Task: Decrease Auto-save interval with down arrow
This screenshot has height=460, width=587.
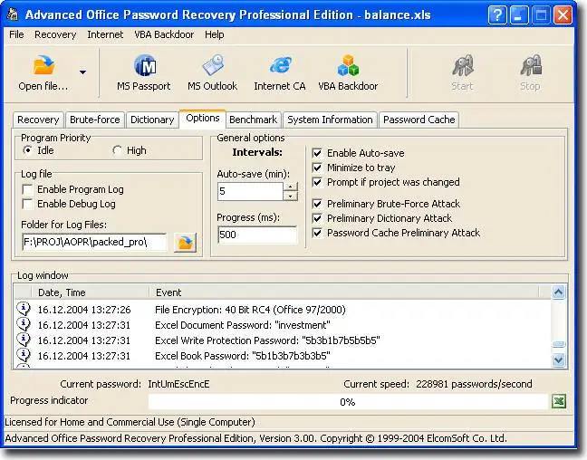Action: [x=291, y=196]
